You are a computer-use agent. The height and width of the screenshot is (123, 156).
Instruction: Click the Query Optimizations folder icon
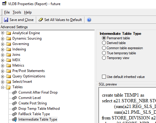[x=9, y=76]
